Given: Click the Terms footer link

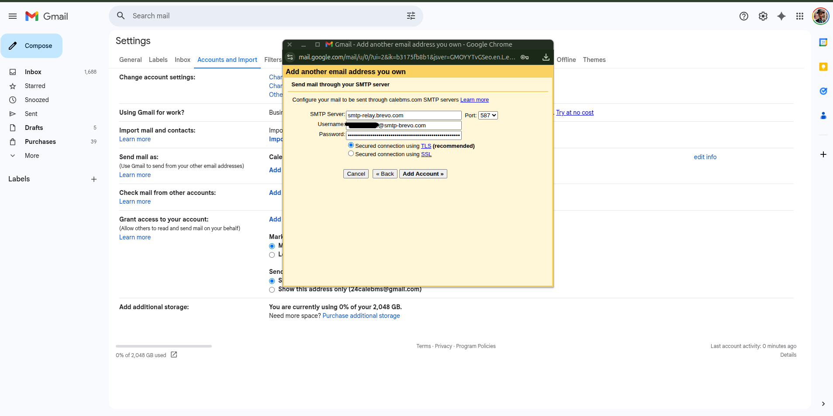Looking at the screenshot, I should coord(423,346).
